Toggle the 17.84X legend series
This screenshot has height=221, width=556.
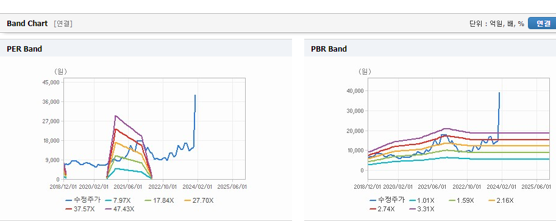[159, 200]
